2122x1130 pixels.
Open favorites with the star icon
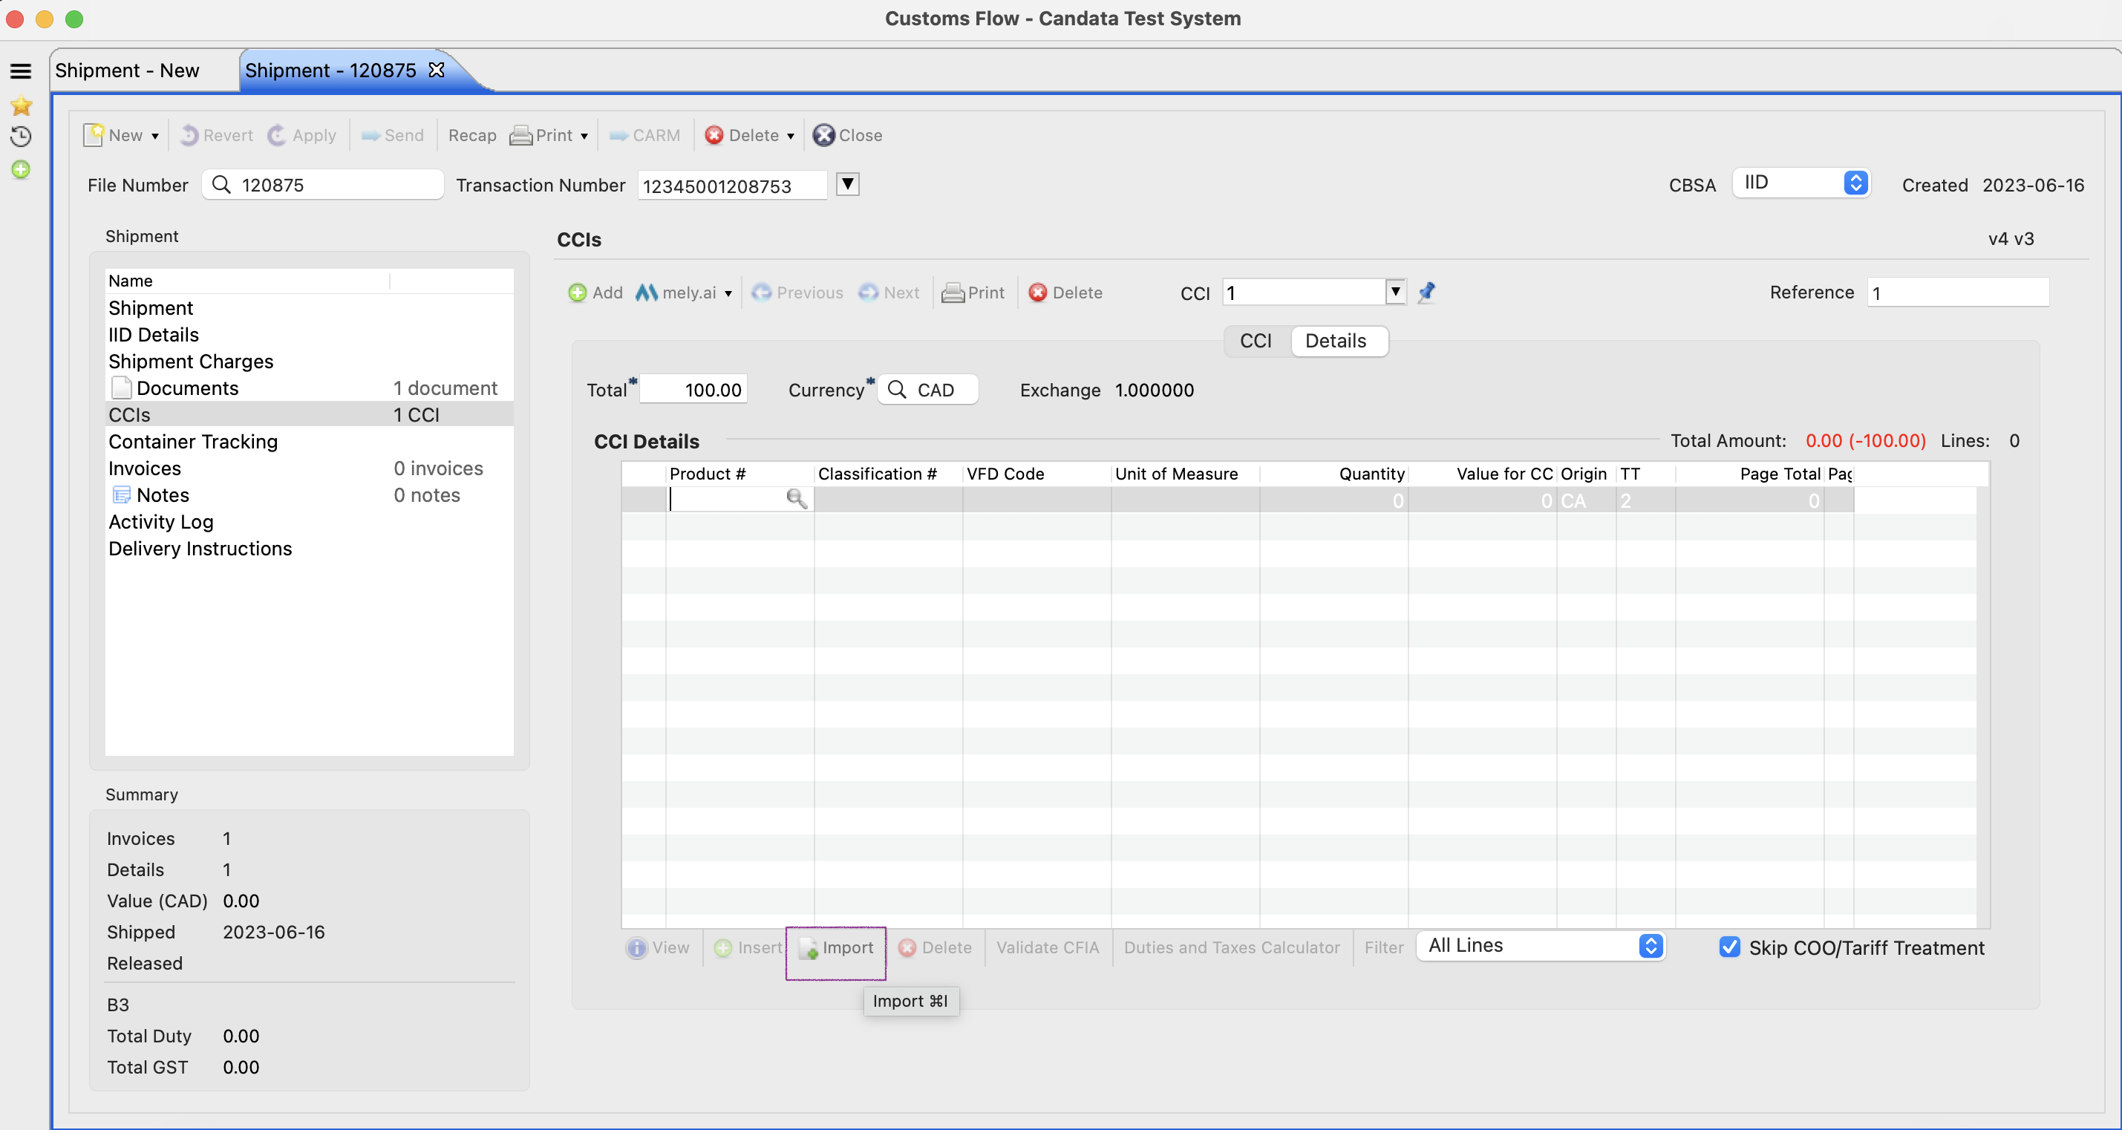point(21,105)
